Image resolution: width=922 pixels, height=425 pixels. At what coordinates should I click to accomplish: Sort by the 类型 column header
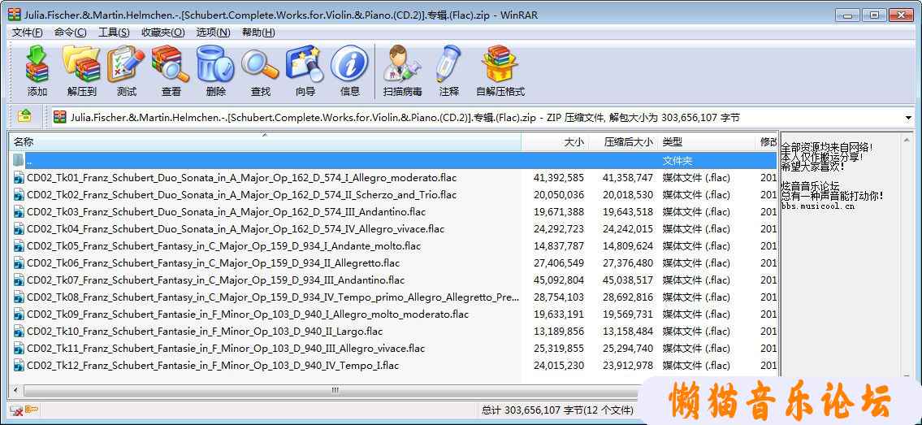(x=706, y=141)
